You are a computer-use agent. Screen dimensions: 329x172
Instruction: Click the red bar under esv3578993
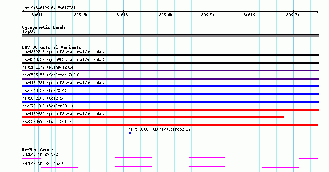(170, 125)
